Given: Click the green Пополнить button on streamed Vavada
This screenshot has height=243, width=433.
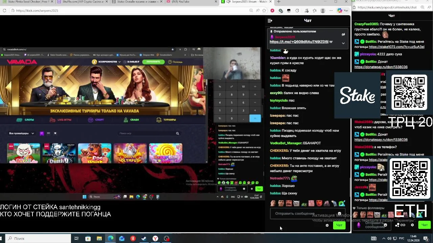Looking at the screenshot, I should 153,62.
